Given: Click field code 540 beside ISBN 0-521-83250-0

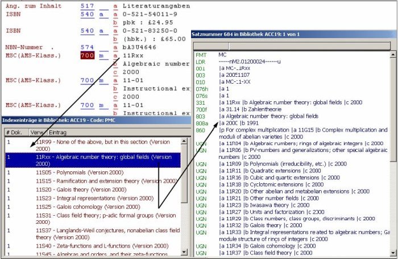Looking at the screenshot, I should 88,31.
